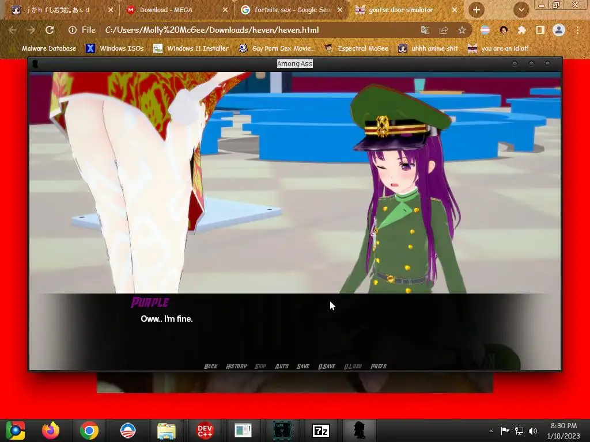Switch to the goatse door simulator tab

click(x=406, y=10)
